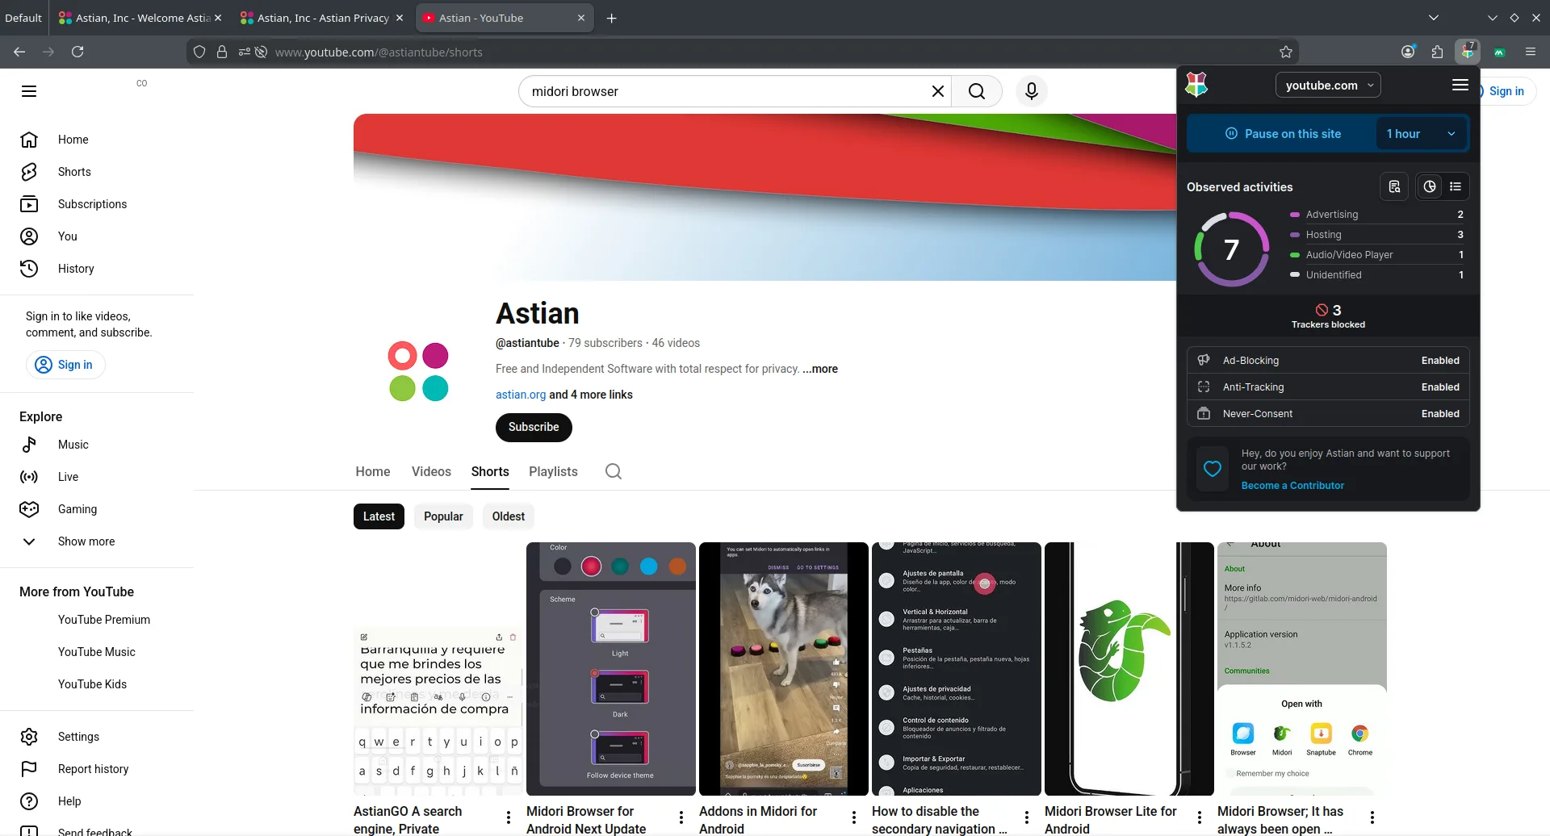
Task: Click the voice search microphone icon
Action: pos(1031,91)
